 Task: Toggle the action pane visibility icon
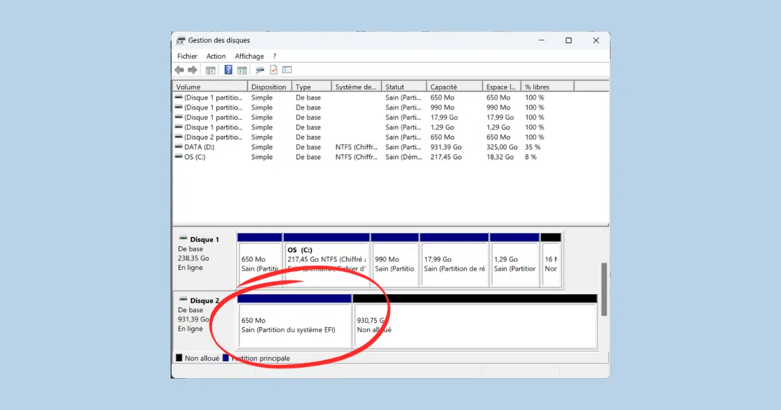click(x=241, y=70)
